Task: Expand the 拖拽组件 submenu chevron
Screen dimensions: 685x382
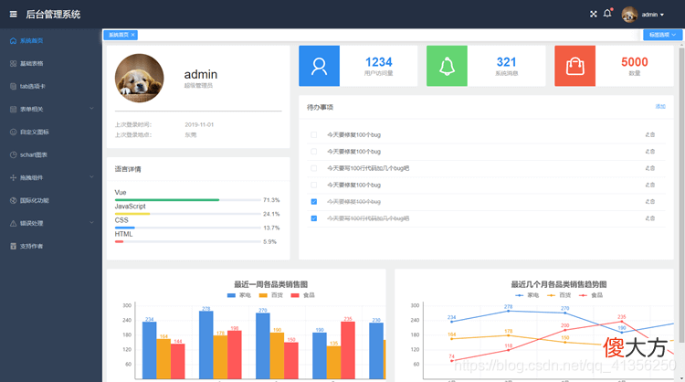Action: pos(91,177)
